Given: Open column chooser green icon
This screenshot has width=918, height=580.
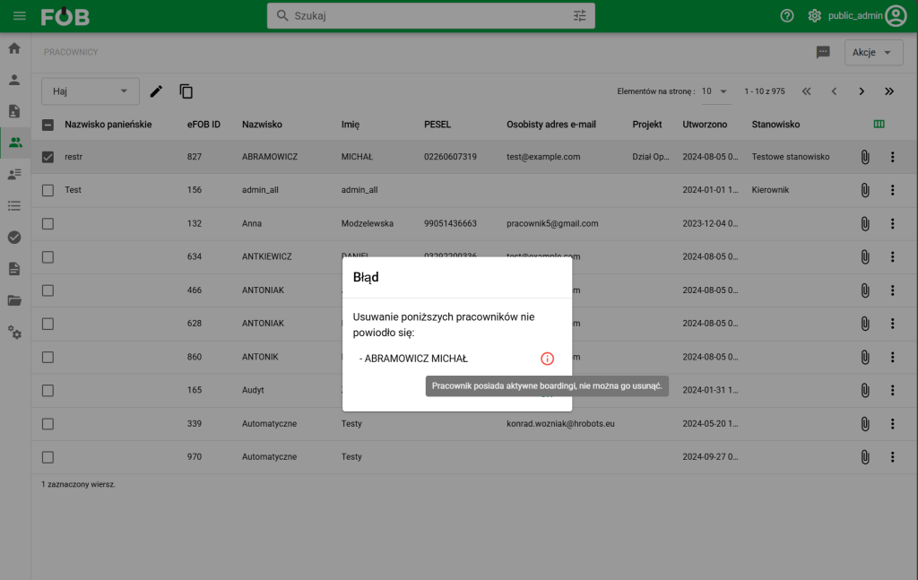Looking at the screenshot, I should coord(879,124).
